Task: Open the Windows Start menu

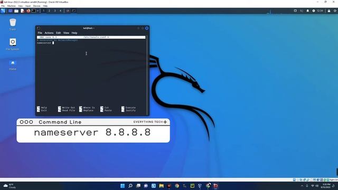Action: coord(123,186)
